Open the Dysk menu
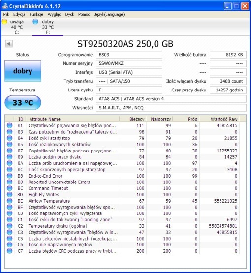This screenshot has height=273, width=251. click(70, 14)
